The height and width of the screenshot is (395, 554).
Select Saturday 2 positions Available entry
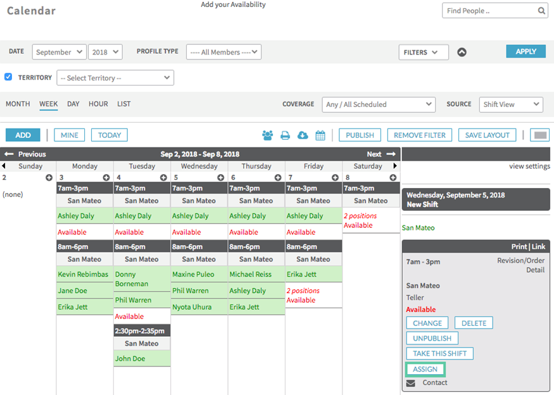click(x=371, y=220)
